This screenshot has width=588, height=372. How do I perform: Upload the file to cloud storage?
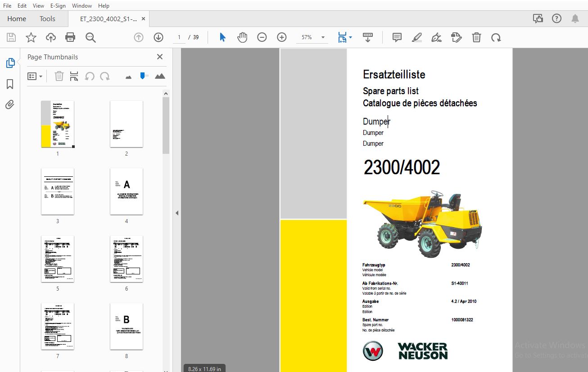tap(51, 37)
